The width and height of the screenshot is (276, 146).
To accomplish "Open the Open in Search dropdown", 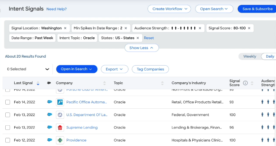I will click(x=77, y=69).
